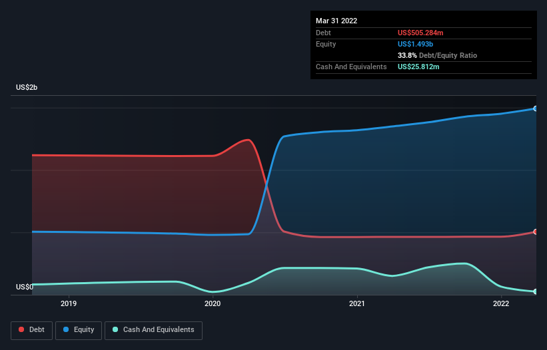Viewport: 547px width, 350px height.
Task: Toggle Cash And Equivalents legend button
Action: point(153,330)
